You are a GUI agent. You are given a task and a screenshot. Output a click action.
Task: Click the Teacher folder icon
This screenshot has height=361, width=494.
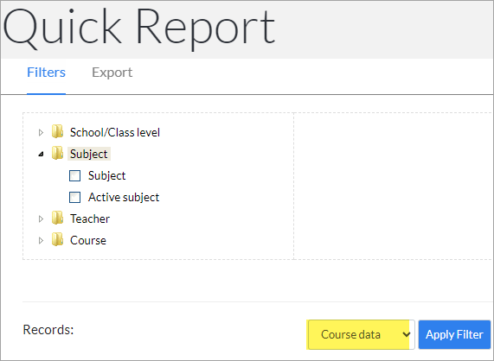pyautogui.click(x=57, y=218)
